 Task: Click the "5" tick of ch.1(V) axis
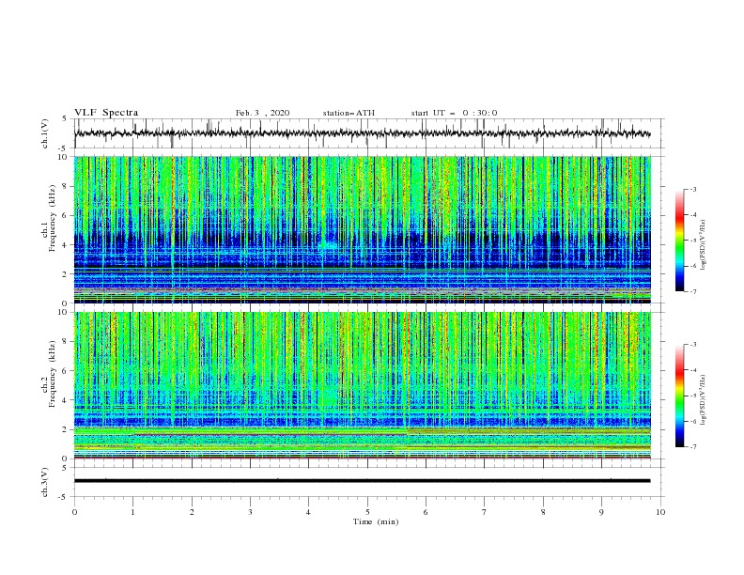point(66,118)
